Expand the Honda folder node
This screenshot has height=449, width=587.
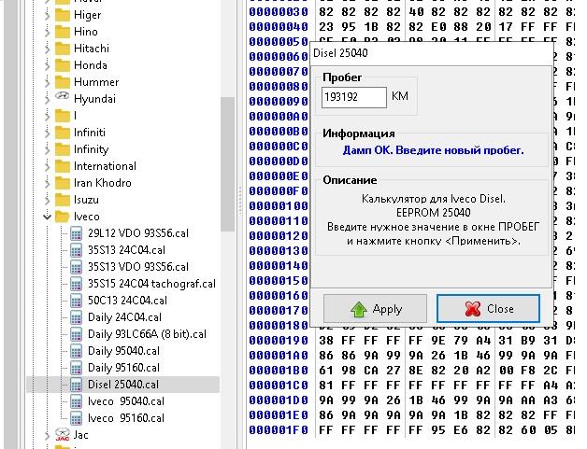coord(47,66)
